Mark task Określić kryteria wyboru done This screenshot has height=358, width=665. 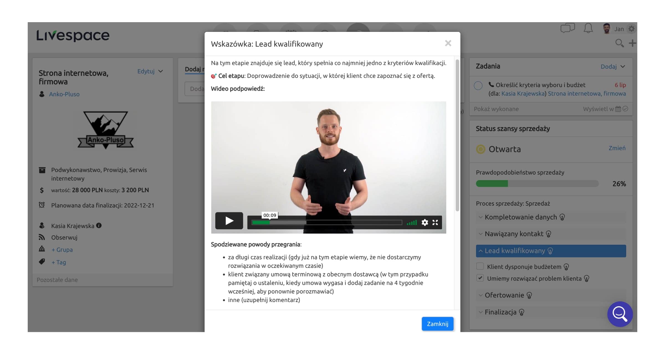tap(478, 86)
